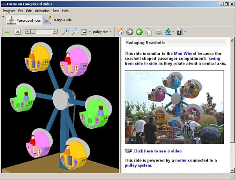
Task: Open the Animation menu
Action: [42, 11]
